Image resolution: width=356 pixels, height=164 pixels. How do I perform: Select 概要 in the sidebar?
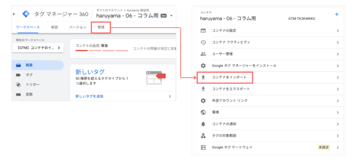pyautogui.click(x=38, y=65)
